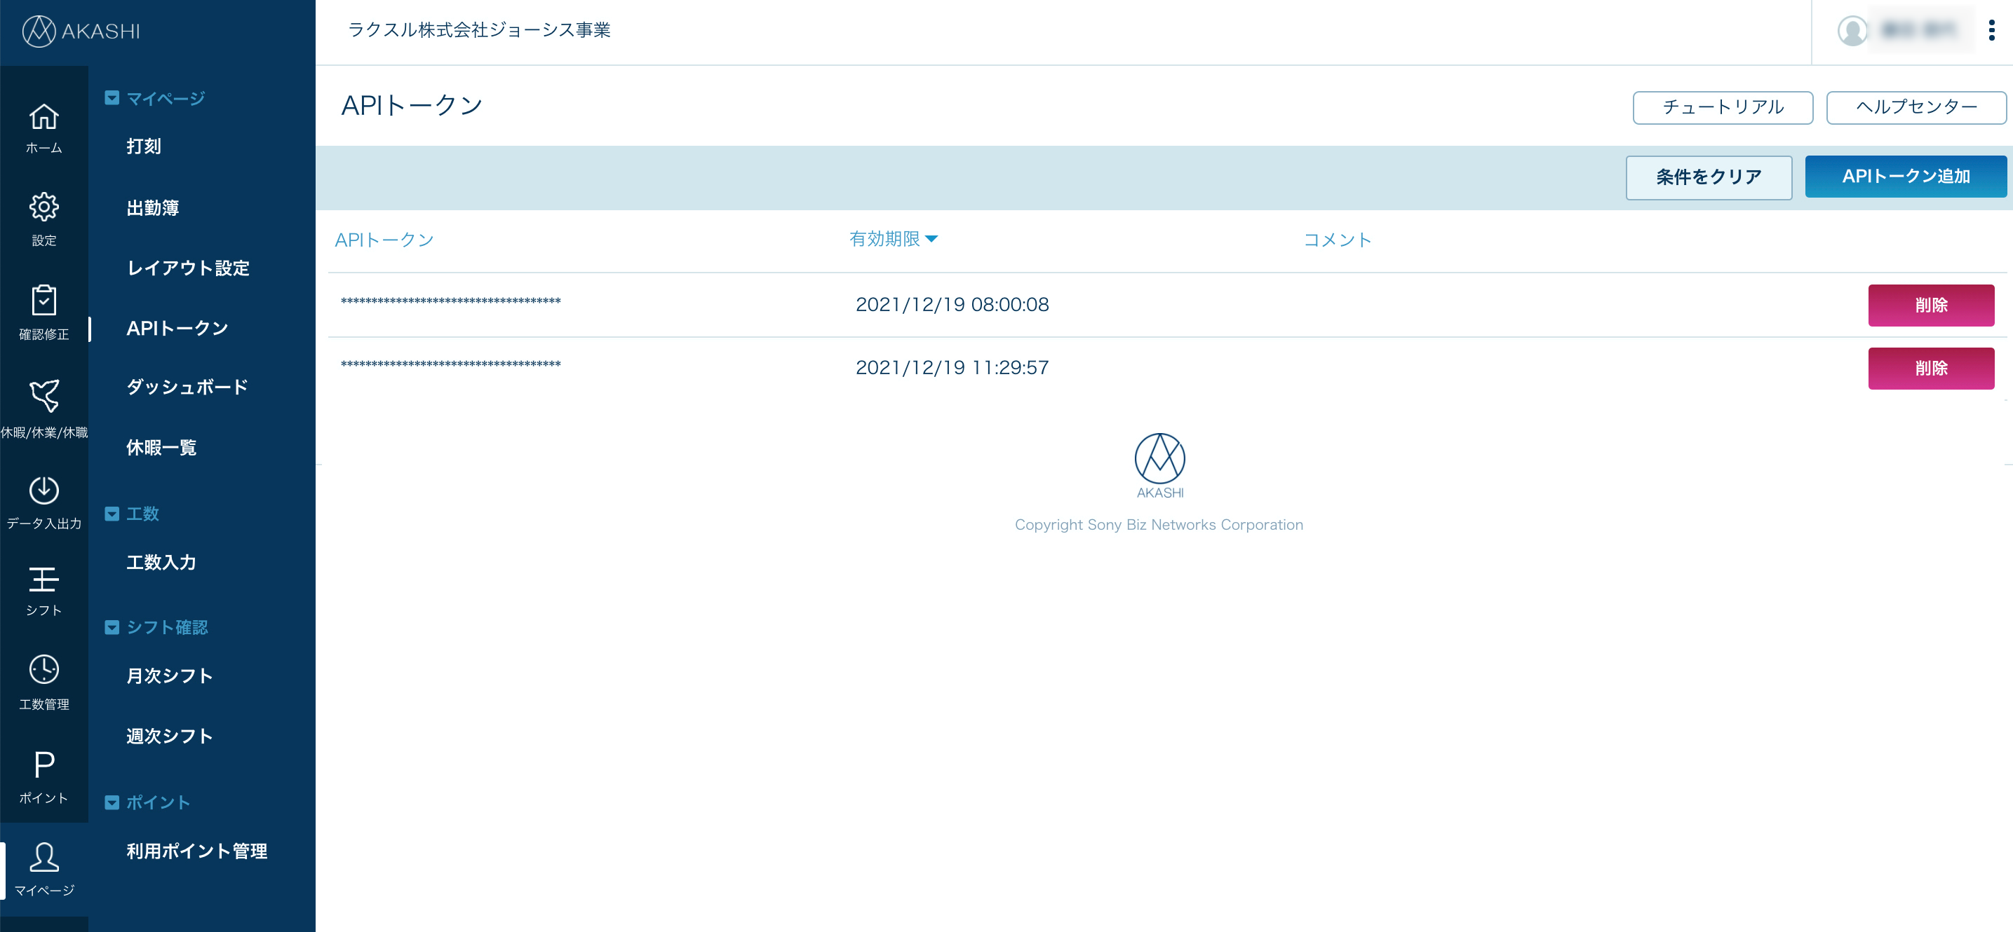The image size is (2013, 932).
Task: Open the シフト sidebar icon
Action: [x=43, y=580]
